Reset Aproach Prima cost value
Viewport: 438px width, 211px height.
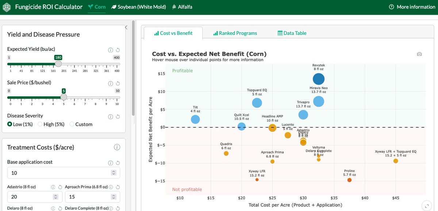[x=118, y=187]
